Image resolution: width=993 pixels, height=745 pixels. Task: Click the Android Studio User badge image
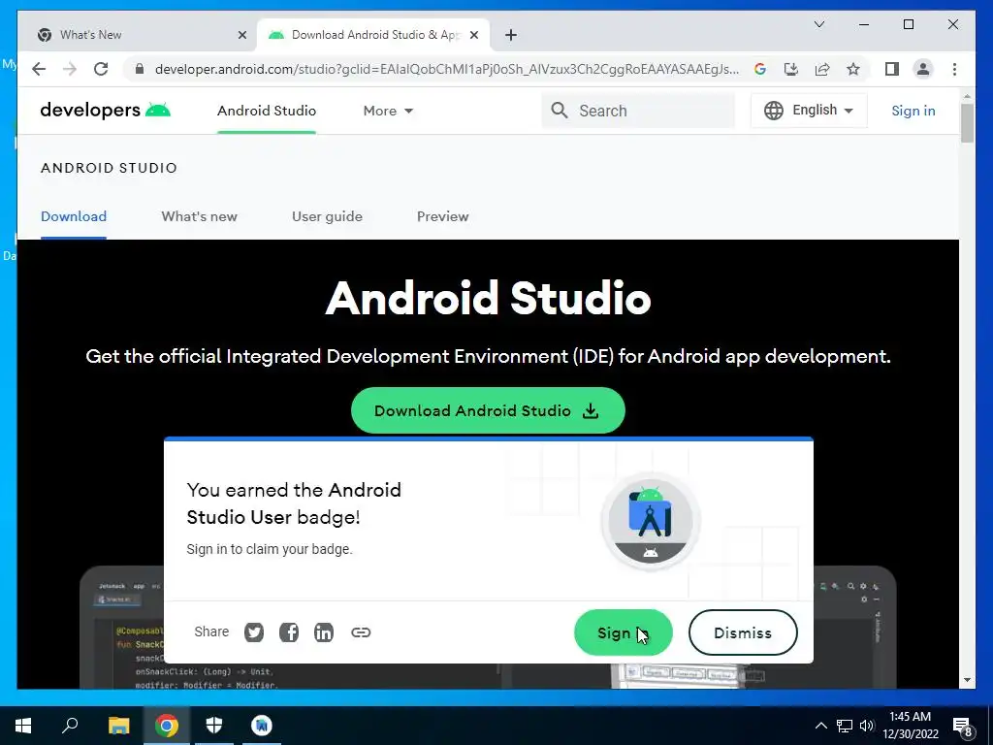tap(651, 521)
